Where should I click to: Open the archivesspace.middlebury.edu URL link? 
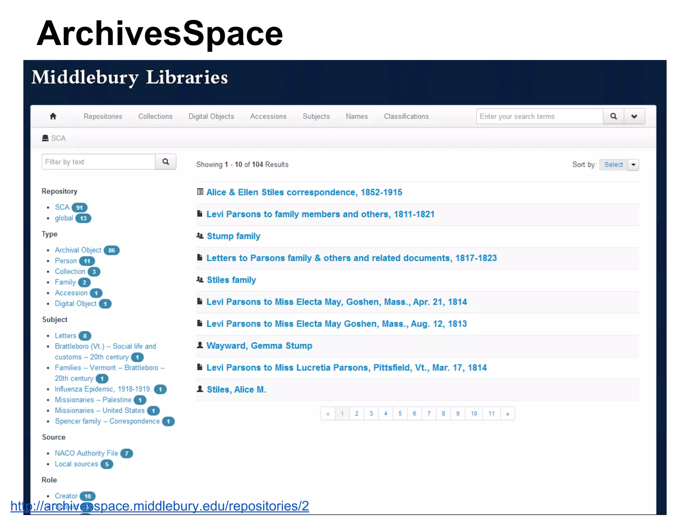(159, 506)
